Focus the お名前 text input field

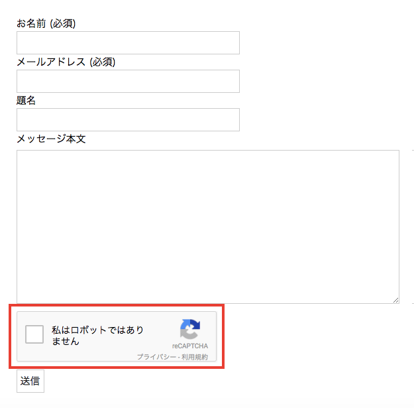[128, 43]
